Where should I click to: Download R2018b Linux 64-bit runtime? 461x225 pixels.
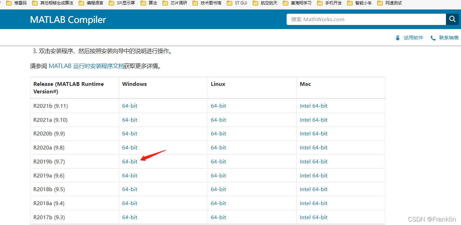[x=219, y=189]
